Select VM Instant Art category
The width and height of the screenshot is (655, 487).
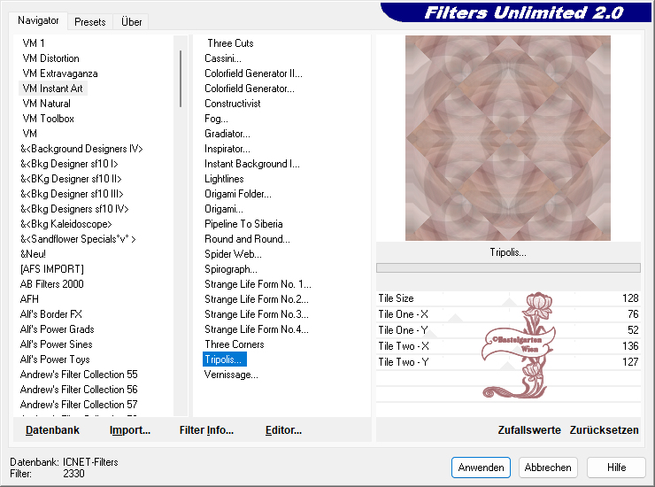click(53, 89)
